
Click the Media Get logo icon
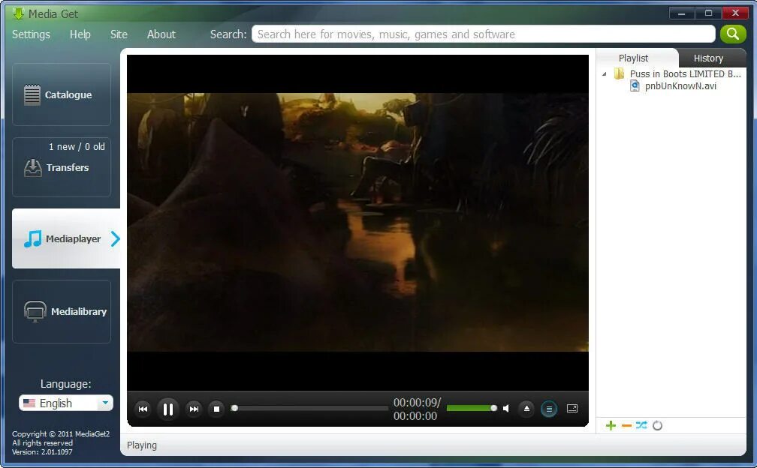[x=18, y=13]
